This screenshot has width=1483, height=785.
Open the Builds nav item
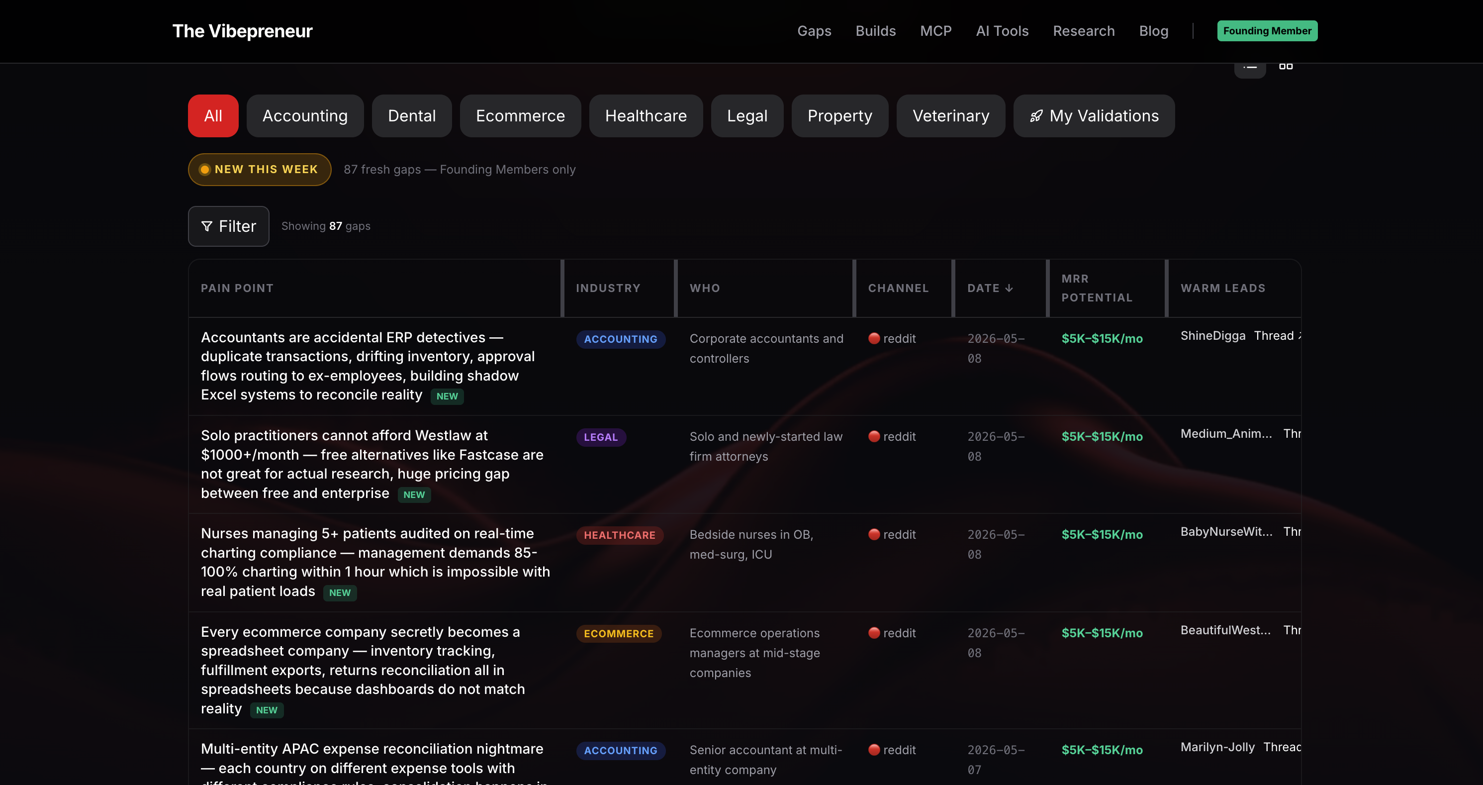pyautogui.click(x=876, y=31)
